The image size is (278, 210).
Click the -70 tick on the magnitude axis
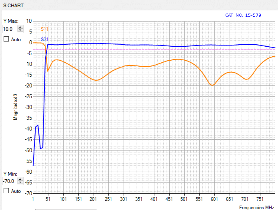coord(28,193)
